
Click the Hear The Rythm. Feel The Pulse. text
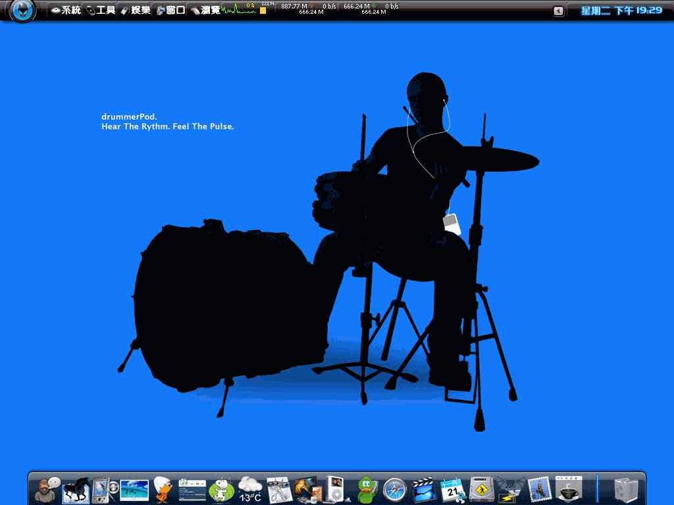tap(168, 127)
